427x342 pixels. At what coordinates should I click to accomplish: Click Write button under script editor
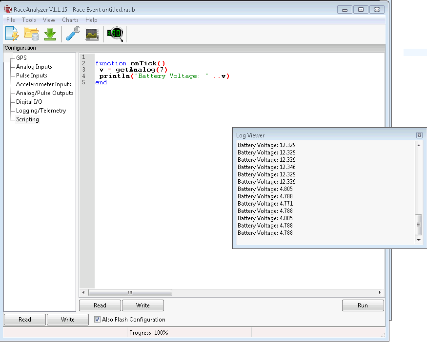[143, 305]
